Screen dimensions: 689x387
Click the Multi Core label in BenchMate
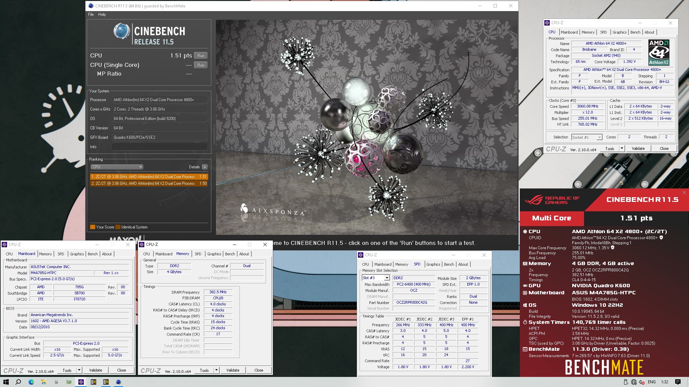(552, 218)
